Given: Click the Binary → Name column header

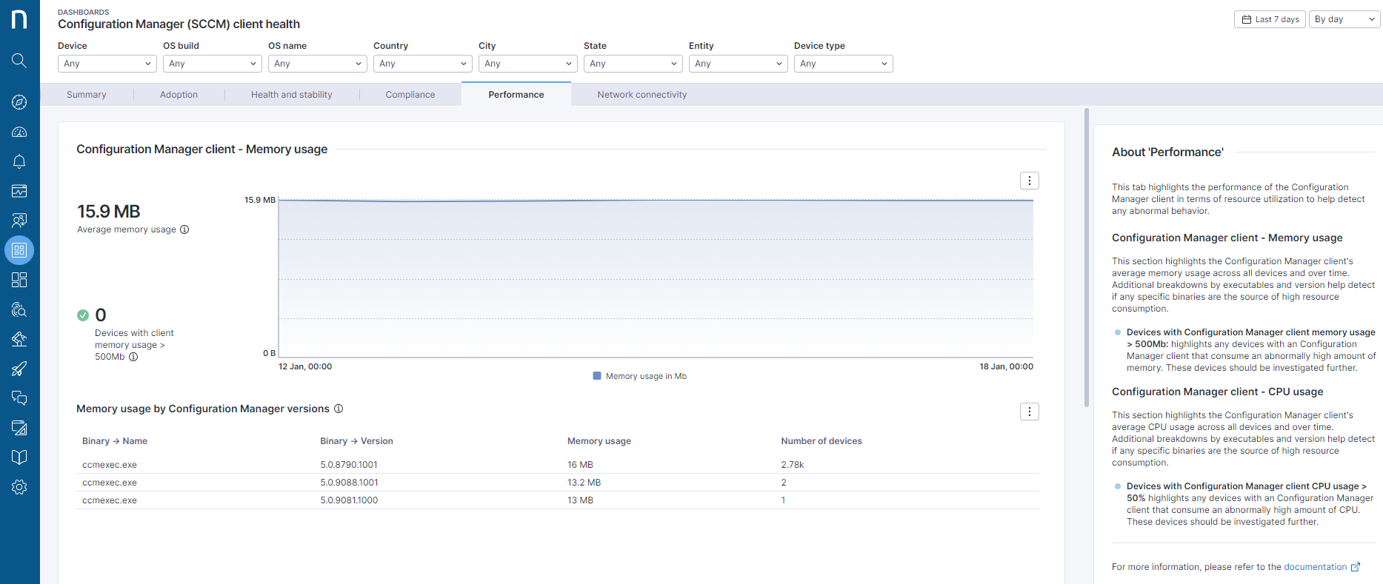Looking at the screenshot, I should [x=115, y=441].
